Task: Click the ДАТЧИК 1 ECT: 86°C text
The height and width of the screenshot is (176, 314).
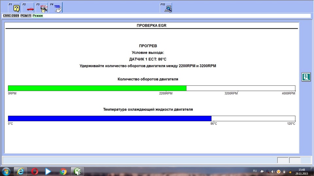Action: tap(148, 59)
